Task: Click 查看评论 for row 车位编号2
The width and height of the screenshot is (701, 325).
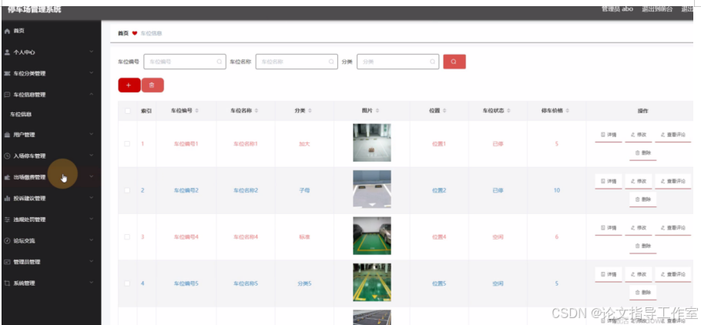Action: coord(672,181)
